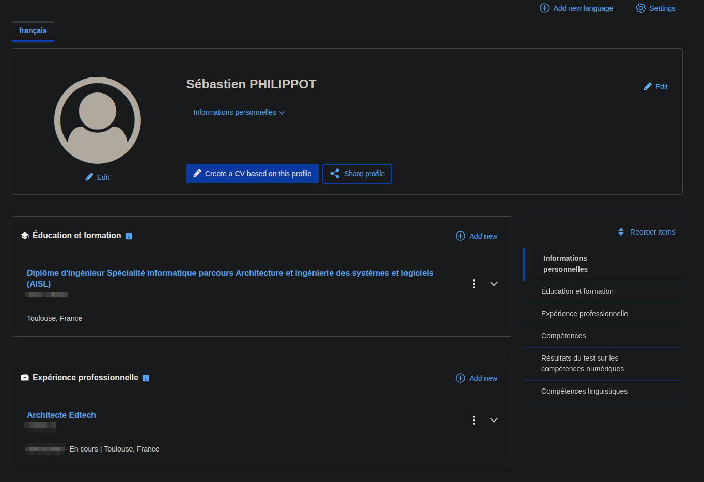Viewport: 704px width, 482px height.
Task: Go to Informations personnelles in the sidebar
Action: (x=603, y=264)
